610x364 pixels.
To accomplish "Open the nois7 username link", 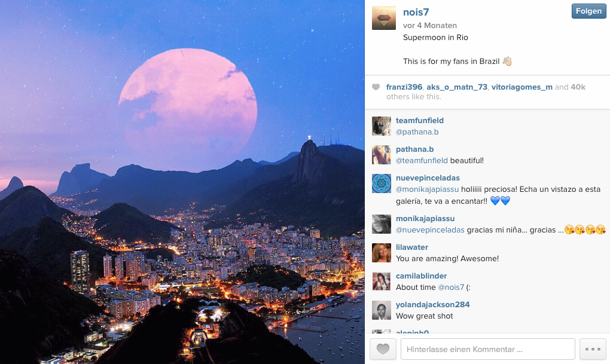I will [416, 12].
